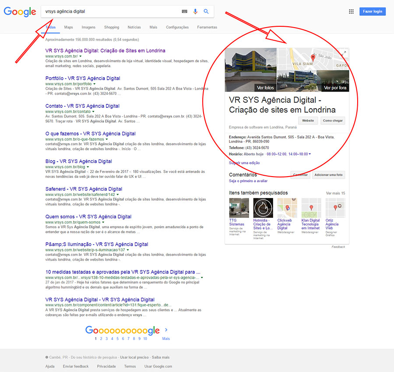The height and width of the screenshot is (372, 394).
Task: Click Adicionar uma foto button
Action: [x=328, y=175]
